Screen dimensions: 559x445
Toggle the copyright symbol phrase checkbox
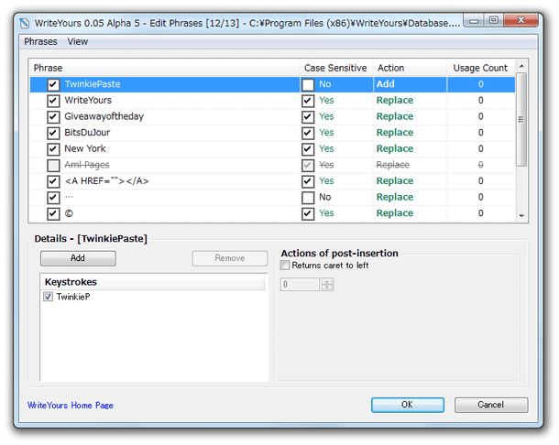tap(53, 213)
